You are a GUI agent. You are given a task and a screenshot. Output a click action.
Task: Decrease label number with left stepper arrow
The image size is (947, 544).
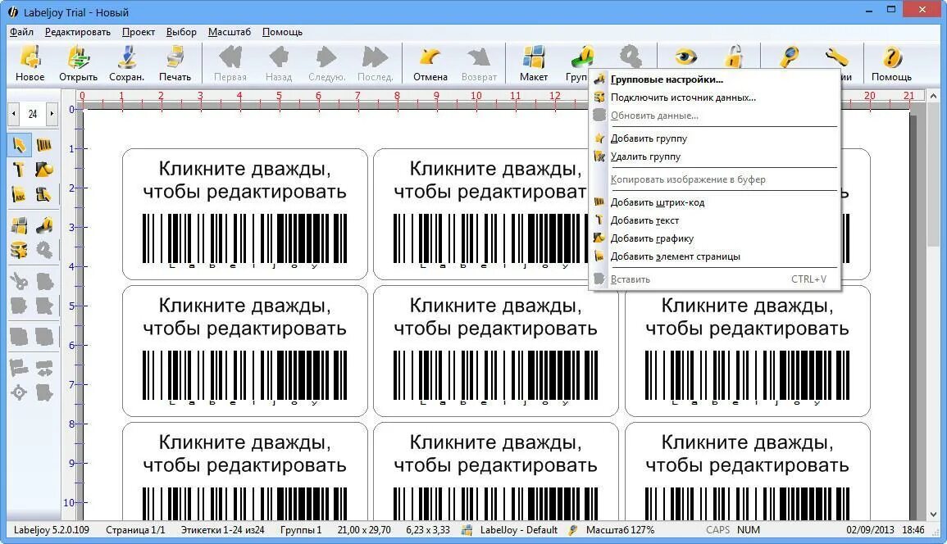(x=14, y=114)
